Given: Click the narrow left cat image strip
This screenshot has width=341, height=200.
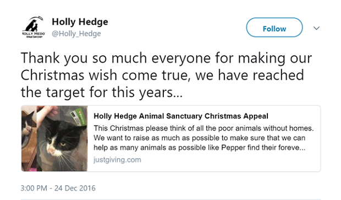Looking at the screenshot, I should click(29, 138).
